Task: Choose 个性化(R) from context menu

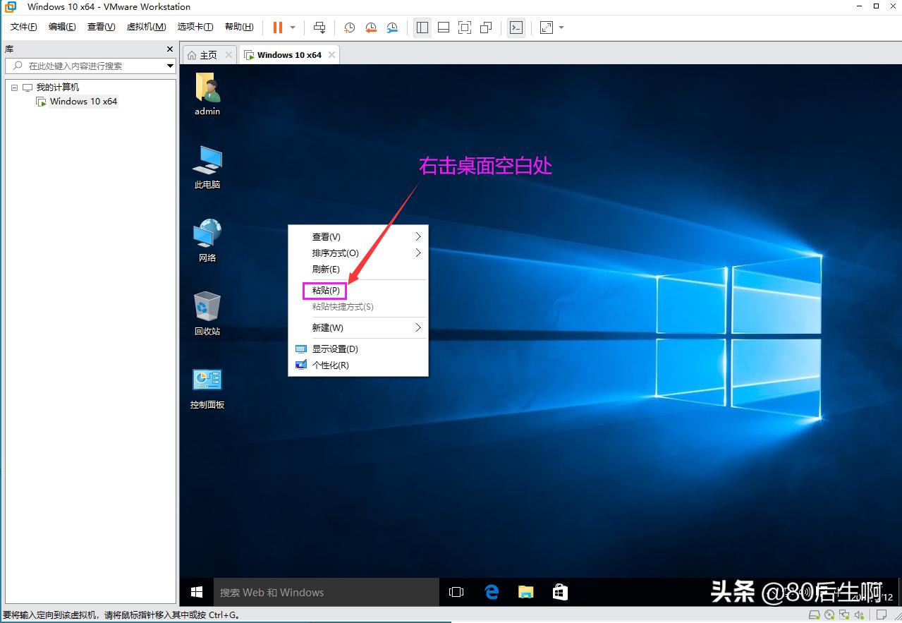Action: 330,365
